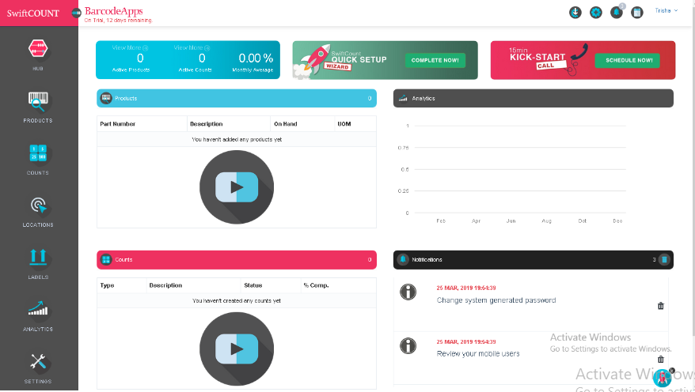Open the Products barcode icon
The image size is (695, 392).
pos(38,102)
